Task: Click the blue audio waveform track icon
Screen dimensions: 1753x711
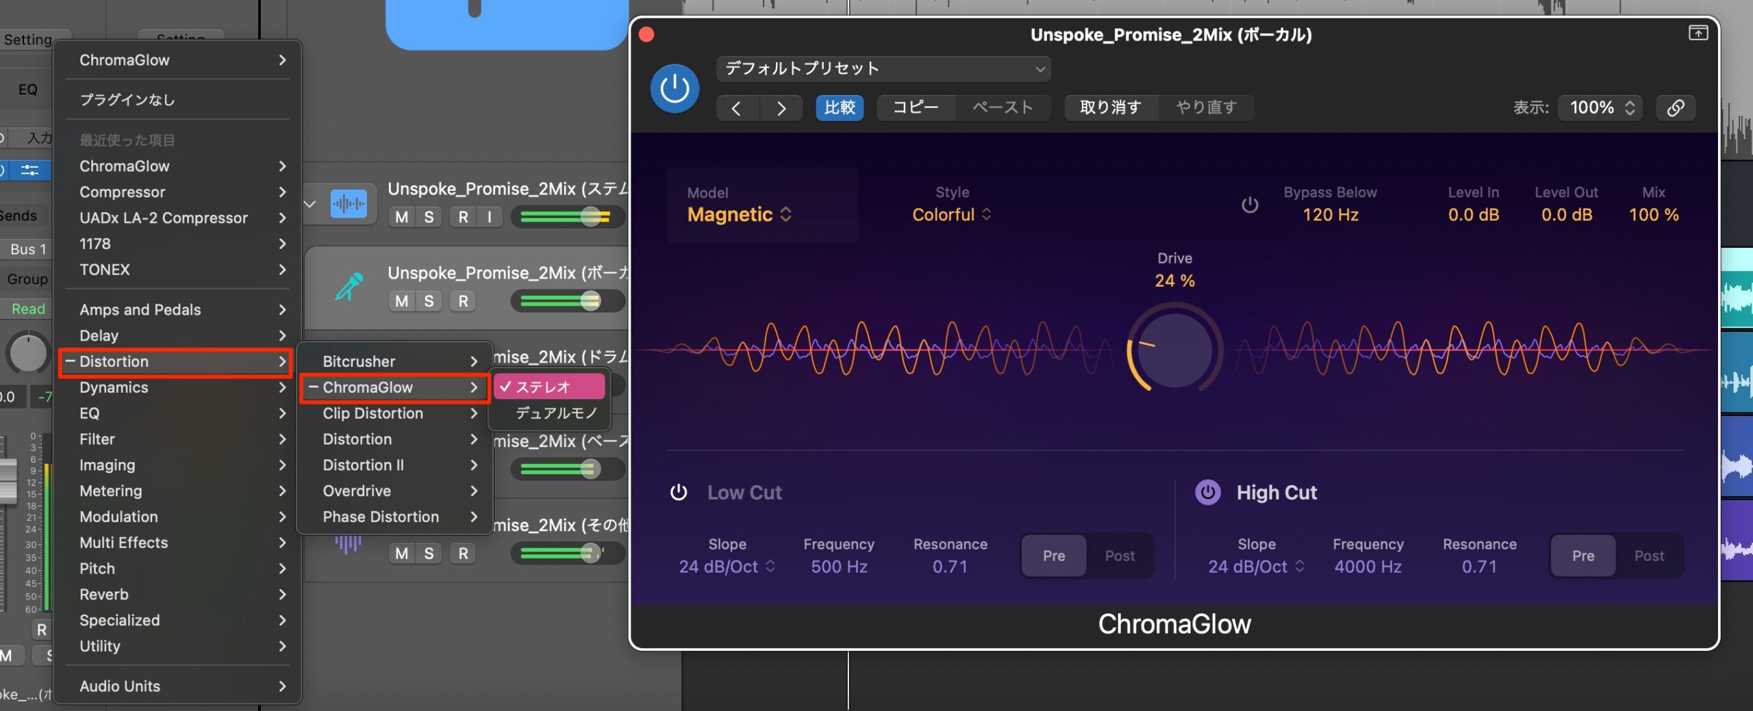Action: coord(349,203)
